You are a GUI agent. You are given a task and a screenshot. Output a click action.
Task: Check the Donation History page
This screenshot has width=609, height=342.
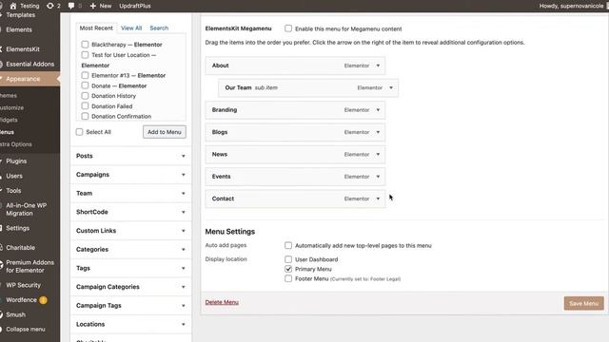pyautogui.click(x=85, y=95)
